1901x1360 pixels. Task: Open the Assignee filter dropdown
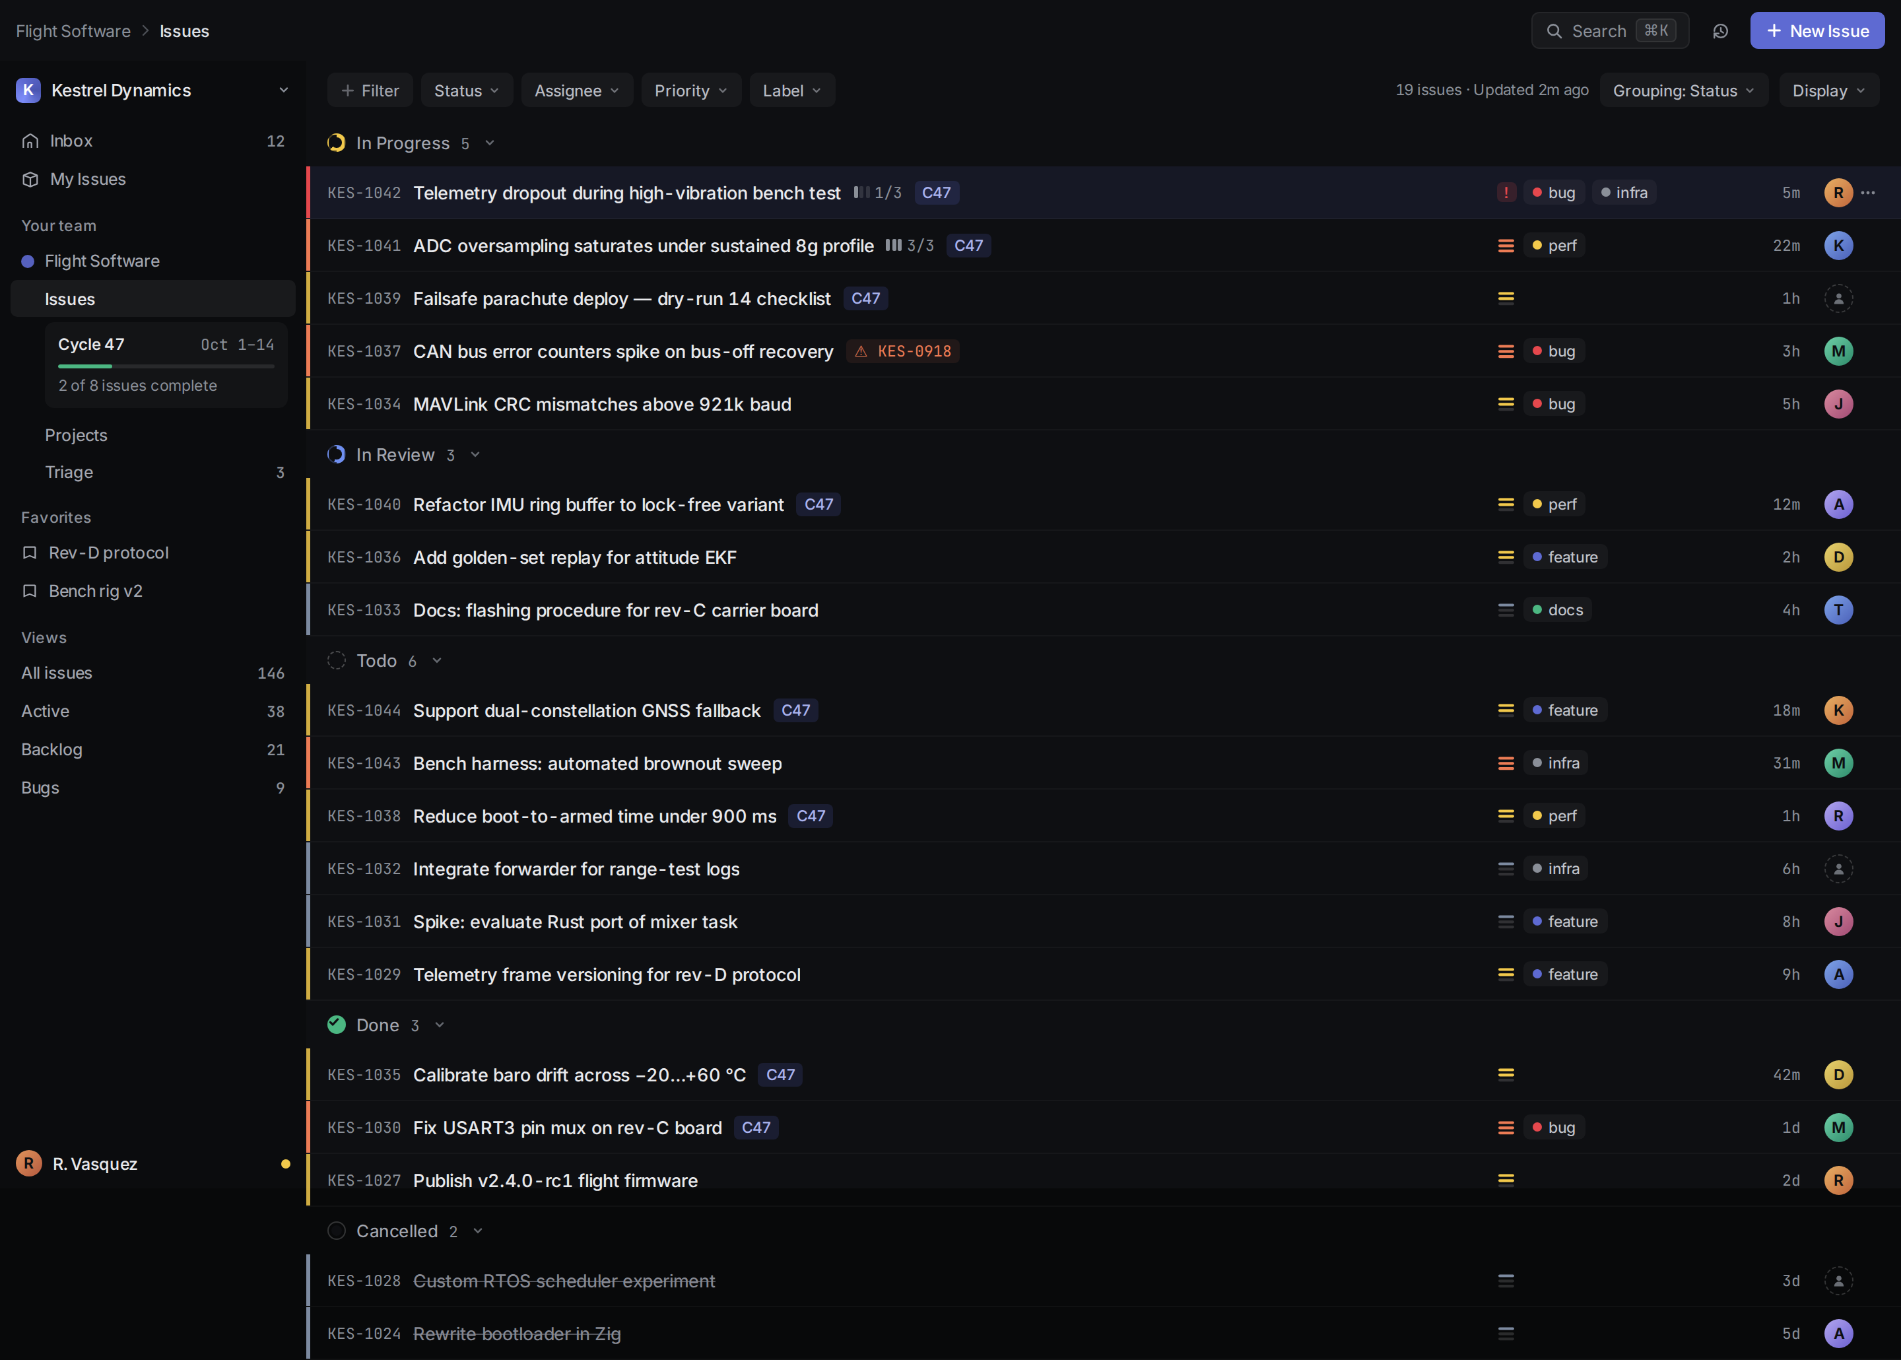[577, 90]
